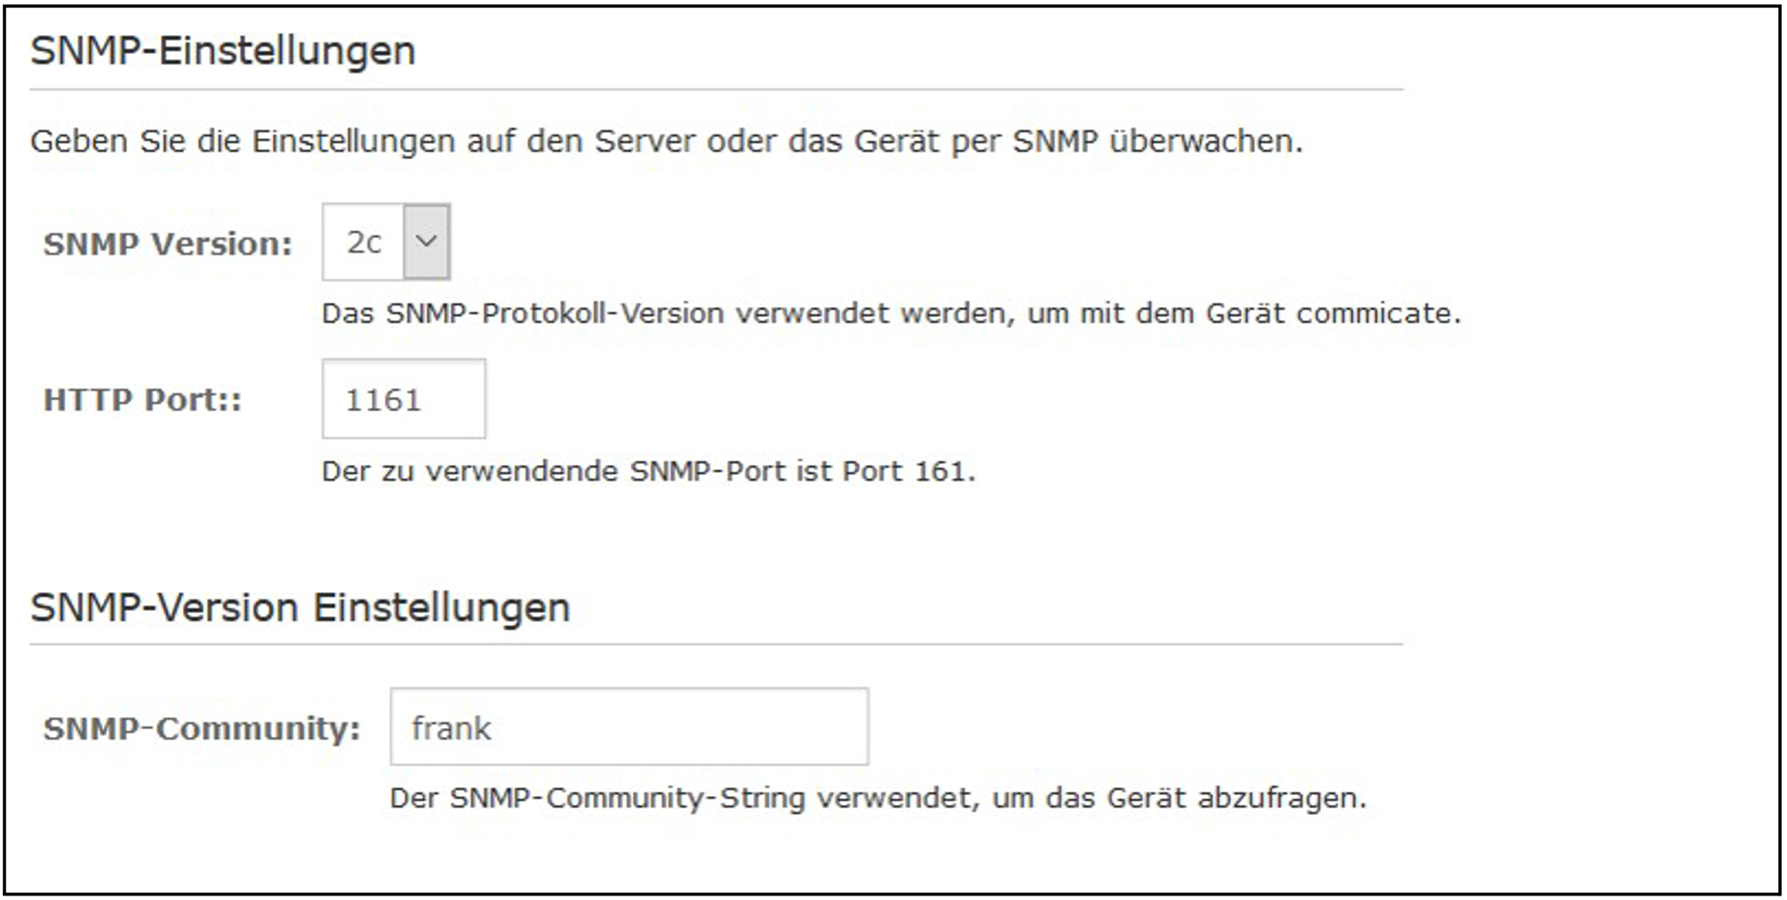Click the word überwachen in the intro sentence

(x=1204, y=141)
